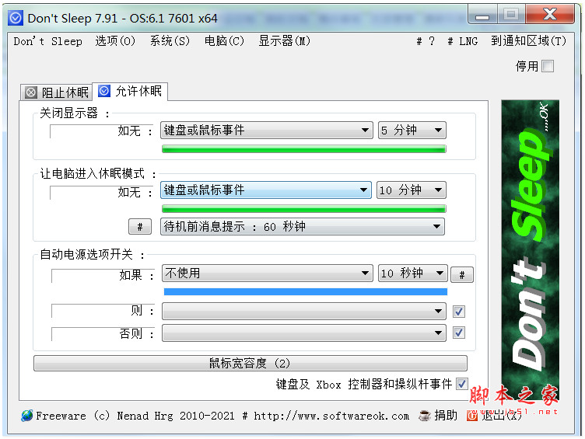This screenshot has height=439, width=585.
Task: Click the # button next to 10 秒钟
Action: coord(462,274)
